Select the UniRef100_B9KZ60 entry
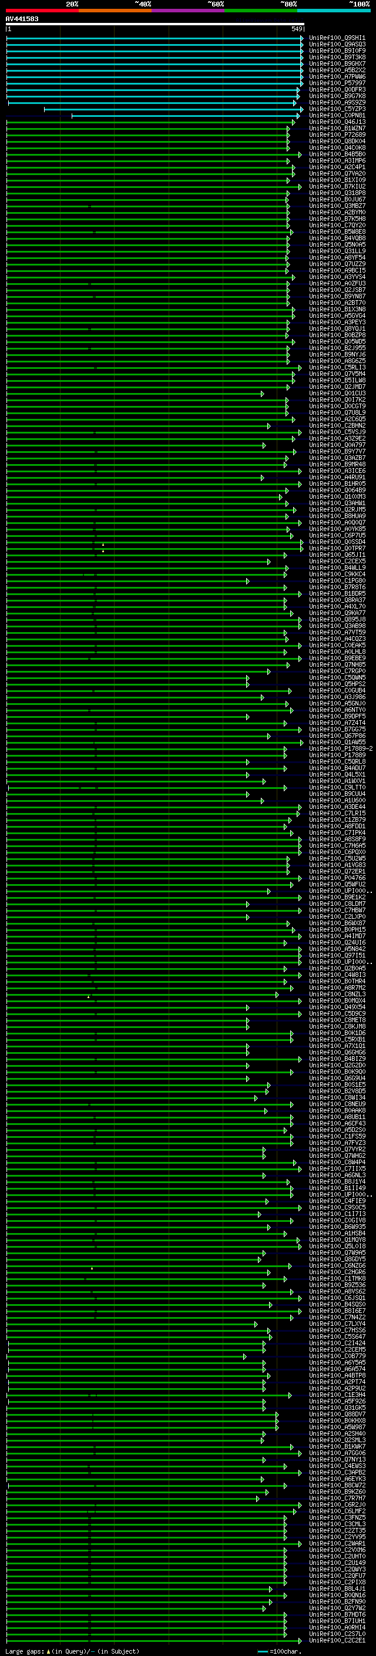 point(337,1492)
